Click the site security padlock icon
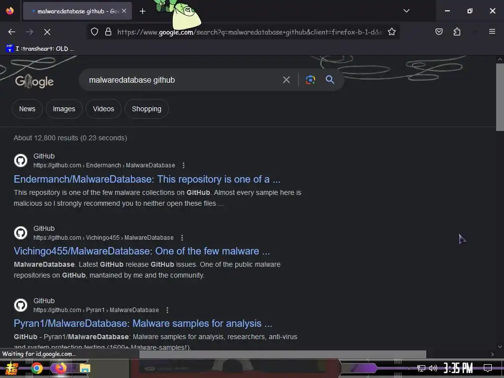Screen dimensions: 504x378 point(108,32)
